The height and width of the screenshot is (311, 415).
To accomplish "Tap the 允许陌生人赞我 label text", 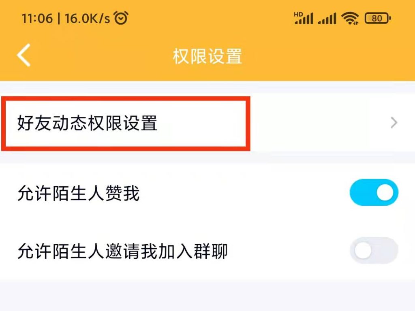I will [x=78, y=194].
